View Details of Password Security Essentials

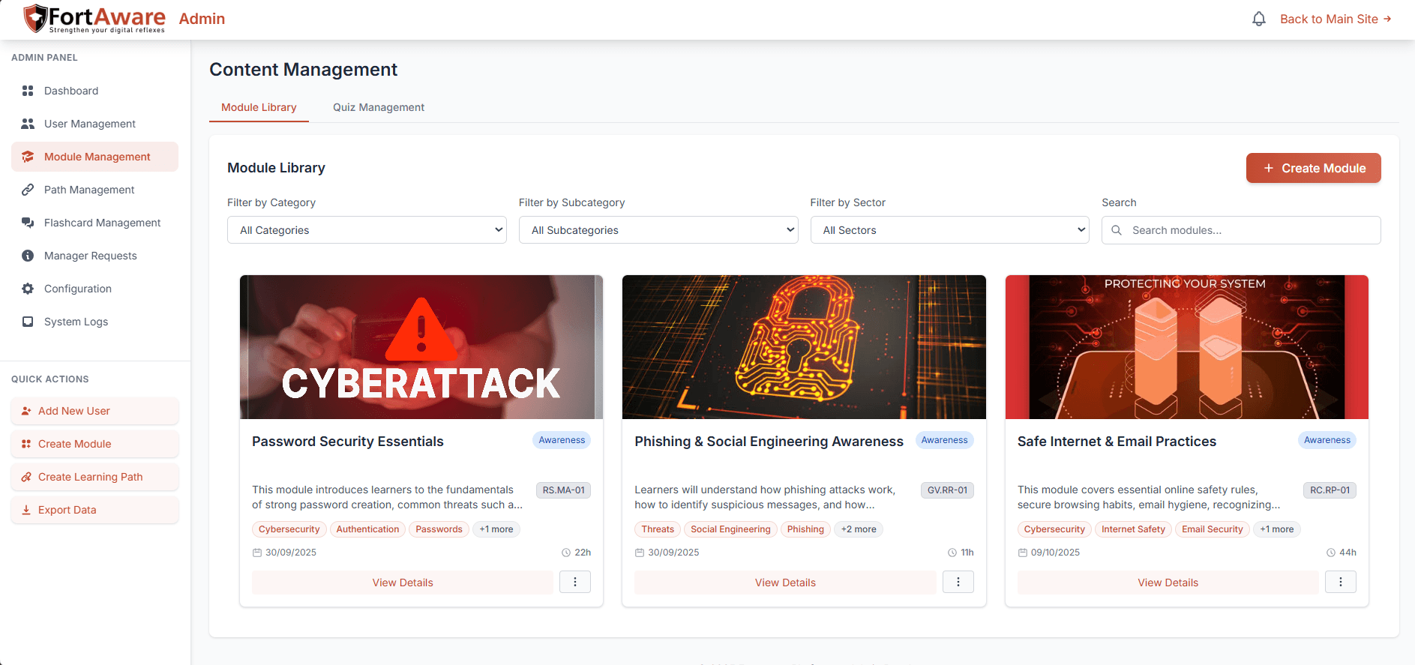click(403, 583)
